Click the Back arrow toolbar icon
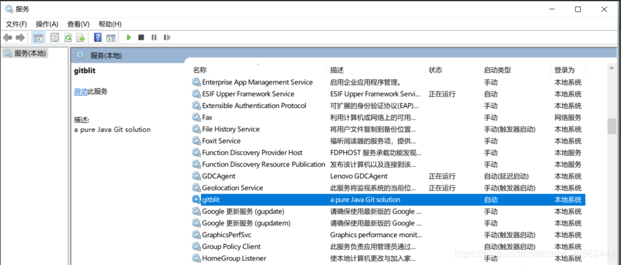This screenshot has width=621, height=265. [7, 38]
